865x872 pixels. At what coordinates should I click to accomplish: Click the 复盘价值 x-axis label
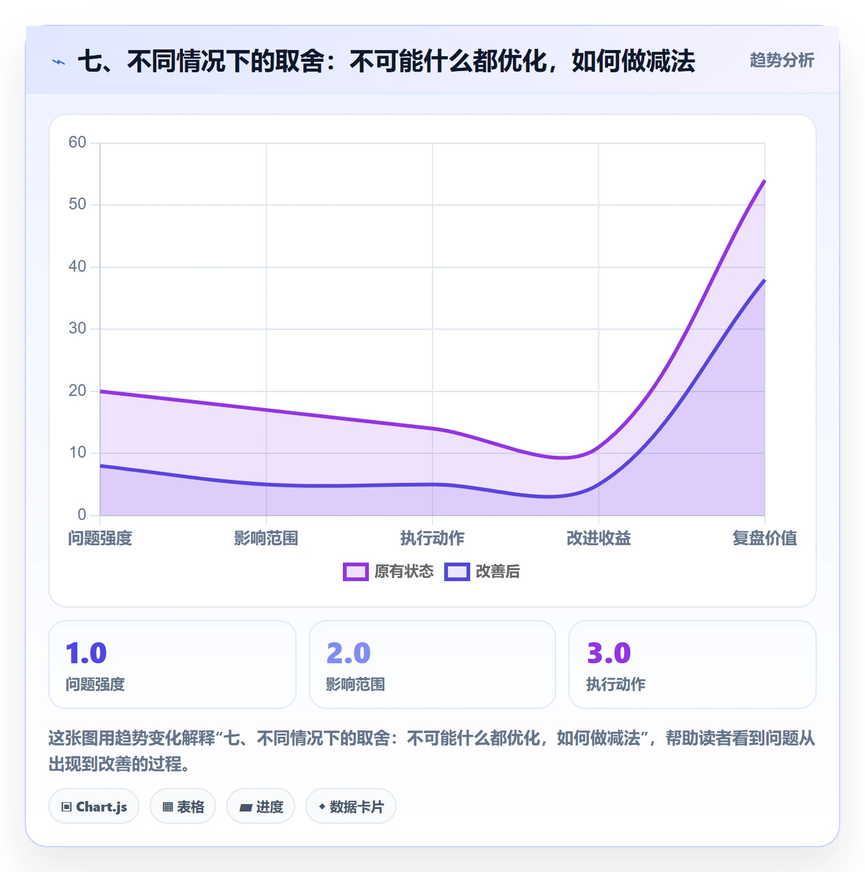[x=764, y=538]
